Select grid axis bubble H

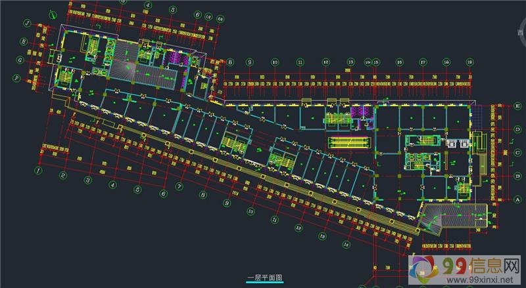[23, 41]
